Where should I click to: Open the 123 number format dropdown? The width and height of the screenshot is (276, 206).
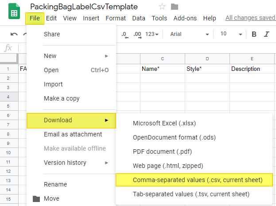[x=152, y=34]
